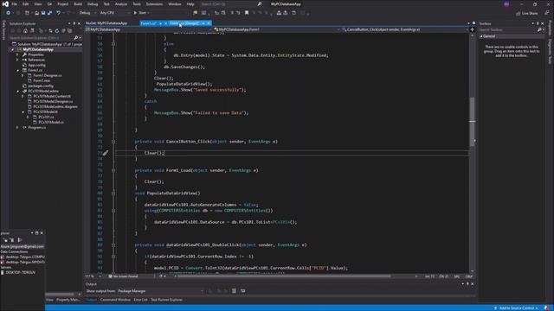Collapse CancelButton_Click method outlining toggle
Screen dimensions: 554x311
click(113, 142)
